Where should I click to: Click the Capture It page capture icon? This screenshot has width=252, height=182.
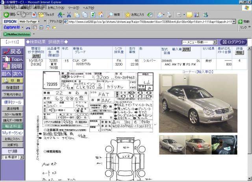pyautogui.click(x=41, y=27)
